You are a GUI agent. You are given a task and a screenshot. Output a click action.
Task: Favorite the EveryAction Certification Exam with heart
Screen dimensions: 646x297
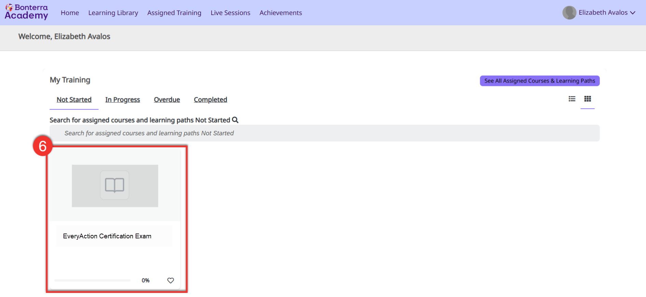click(171, 280)
